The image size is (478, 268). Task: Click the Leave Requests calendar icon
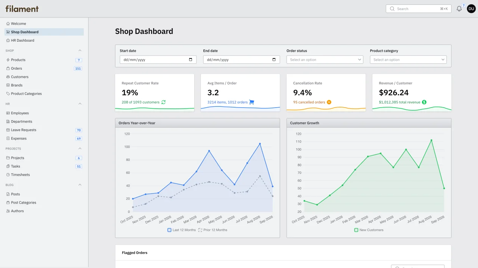(x=8, y=130)
